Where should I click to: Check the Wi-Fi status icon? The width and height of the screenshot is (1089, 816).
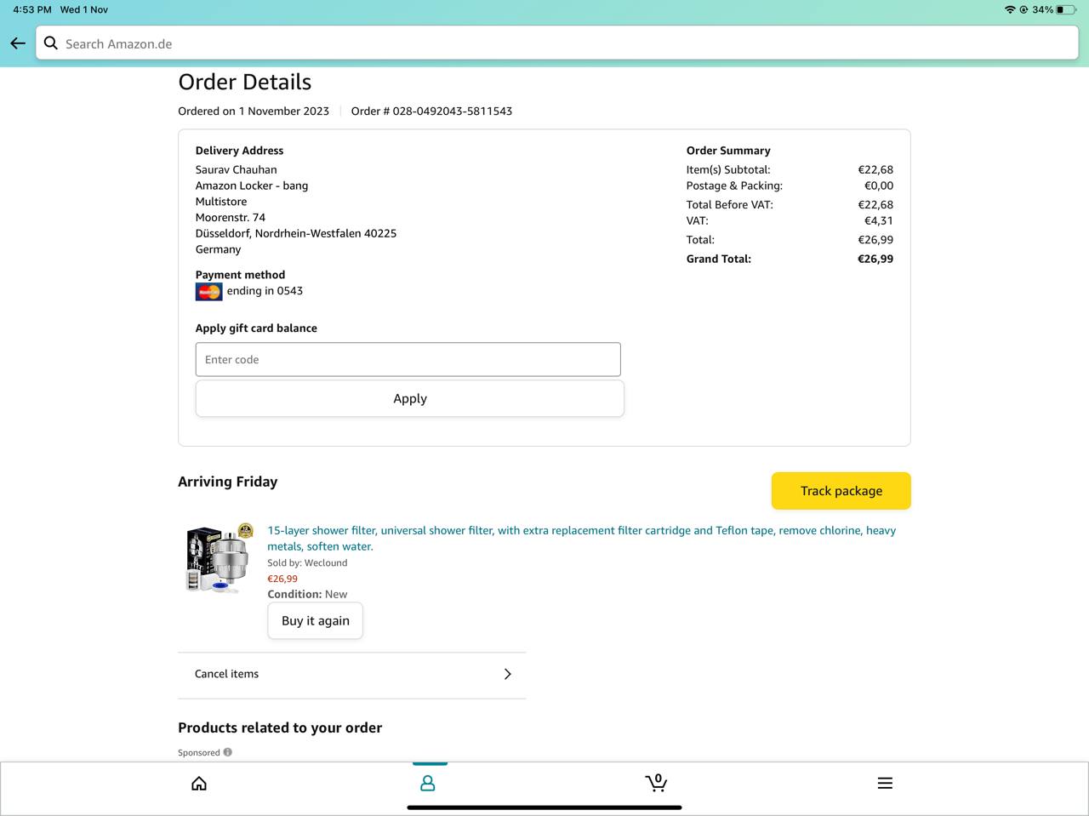click(1010, 9)
